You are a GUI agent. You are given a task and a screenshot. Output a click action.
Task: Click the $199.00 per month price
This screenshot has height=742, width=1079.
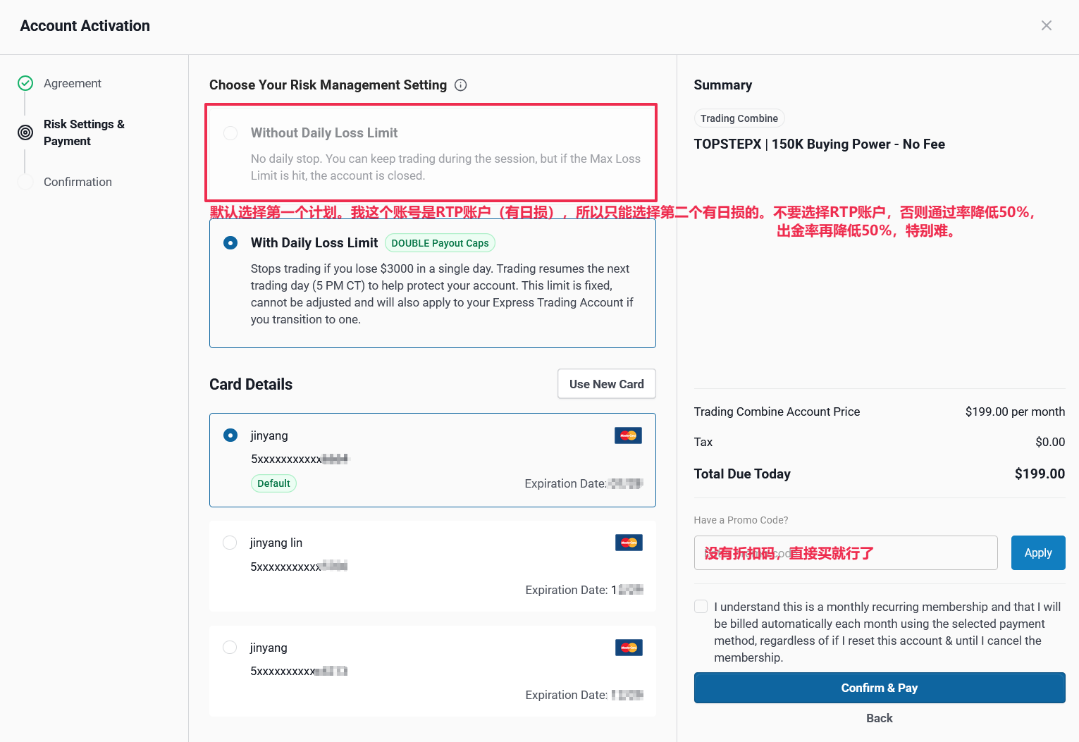[x=1015, y=412]
